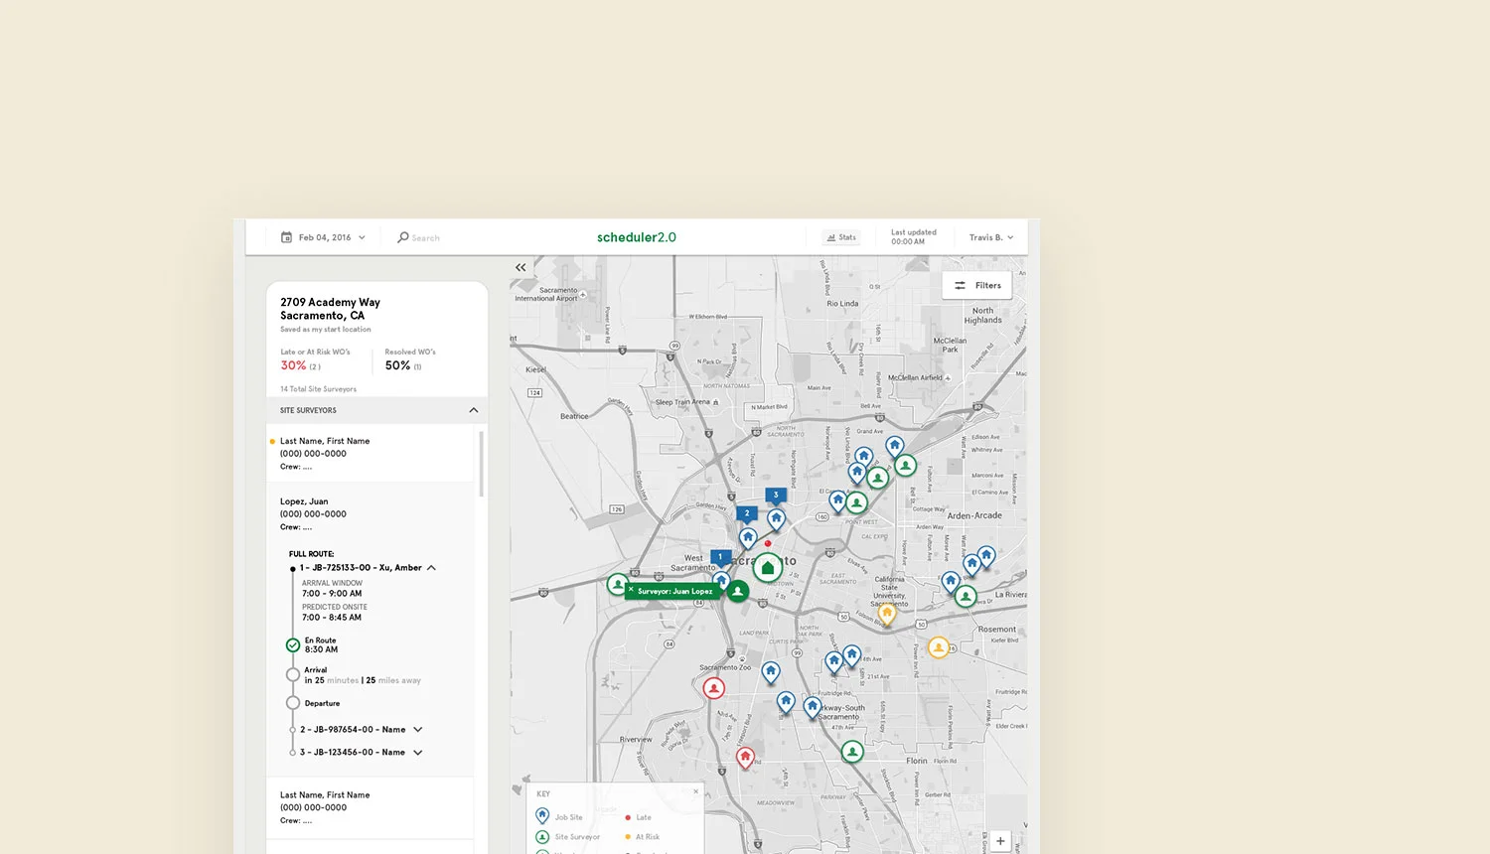
Task: Click the Departure step circle
Action: 293,703
